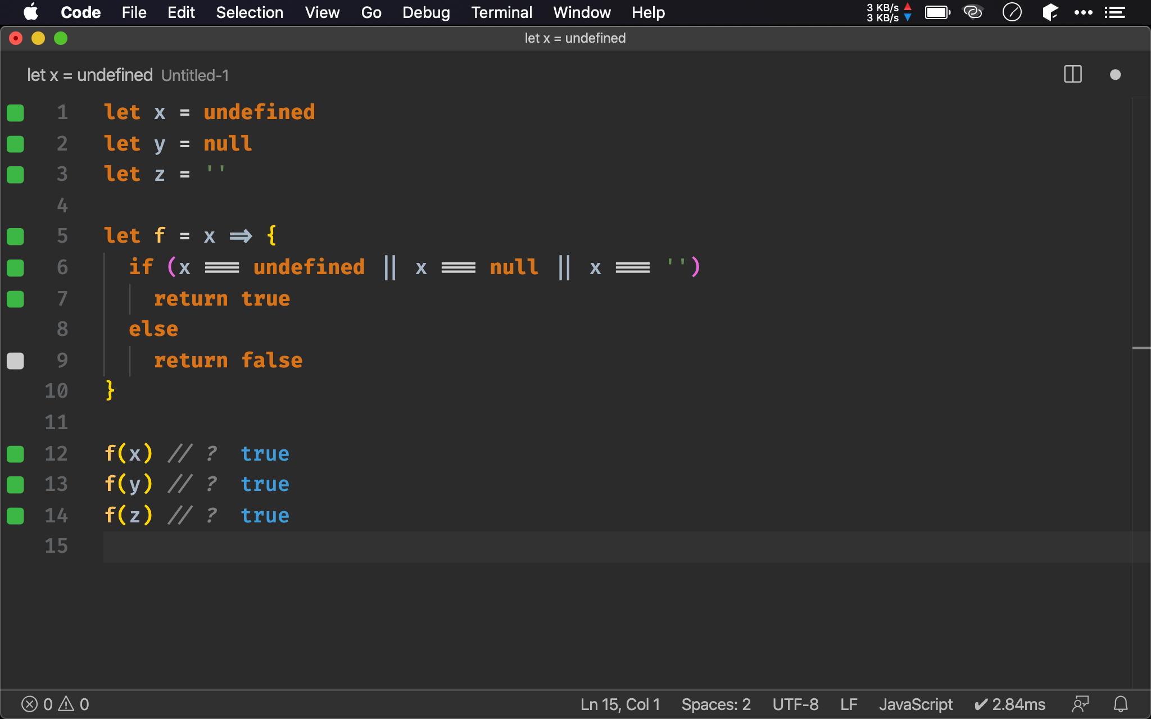Screen dimensions: 1151x719
Task: Click line number 4 in the gutter
Action: point(62,205)
